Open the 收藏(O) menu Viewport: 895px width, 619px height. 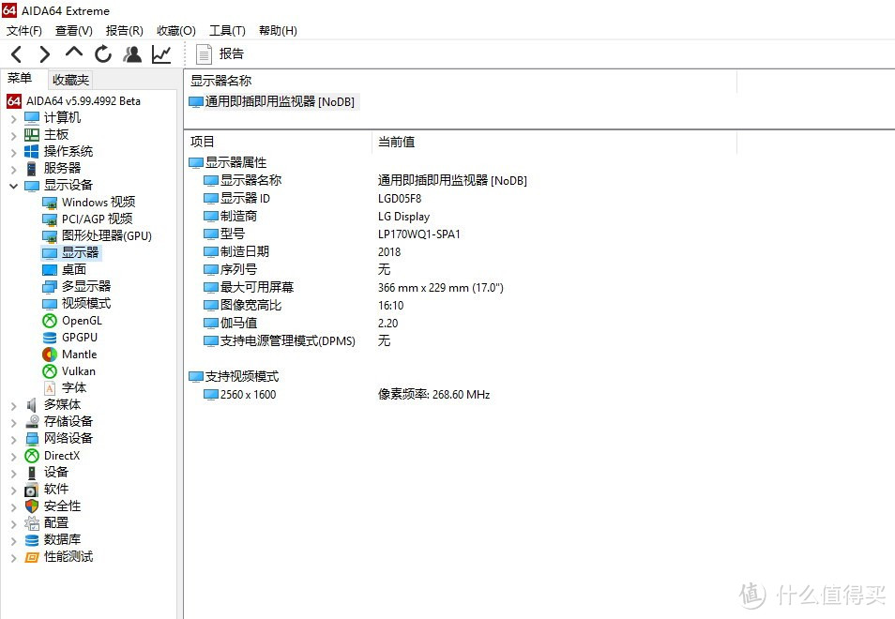[175, 31]
